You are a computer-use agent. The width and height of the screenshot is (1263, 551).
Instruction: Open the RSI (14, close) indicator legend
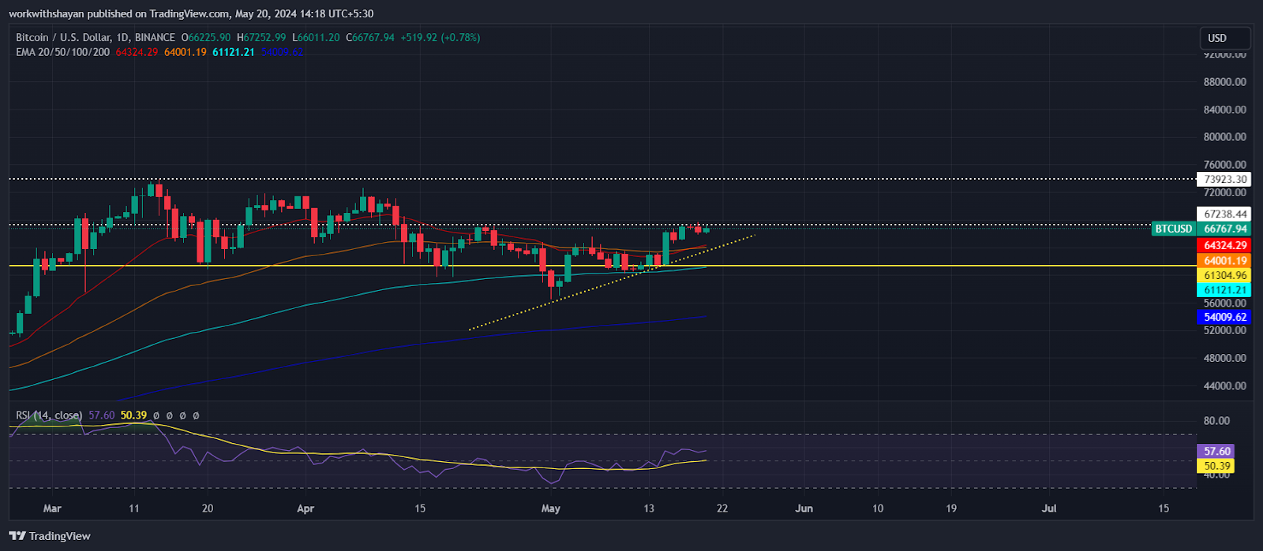point(49,415)
